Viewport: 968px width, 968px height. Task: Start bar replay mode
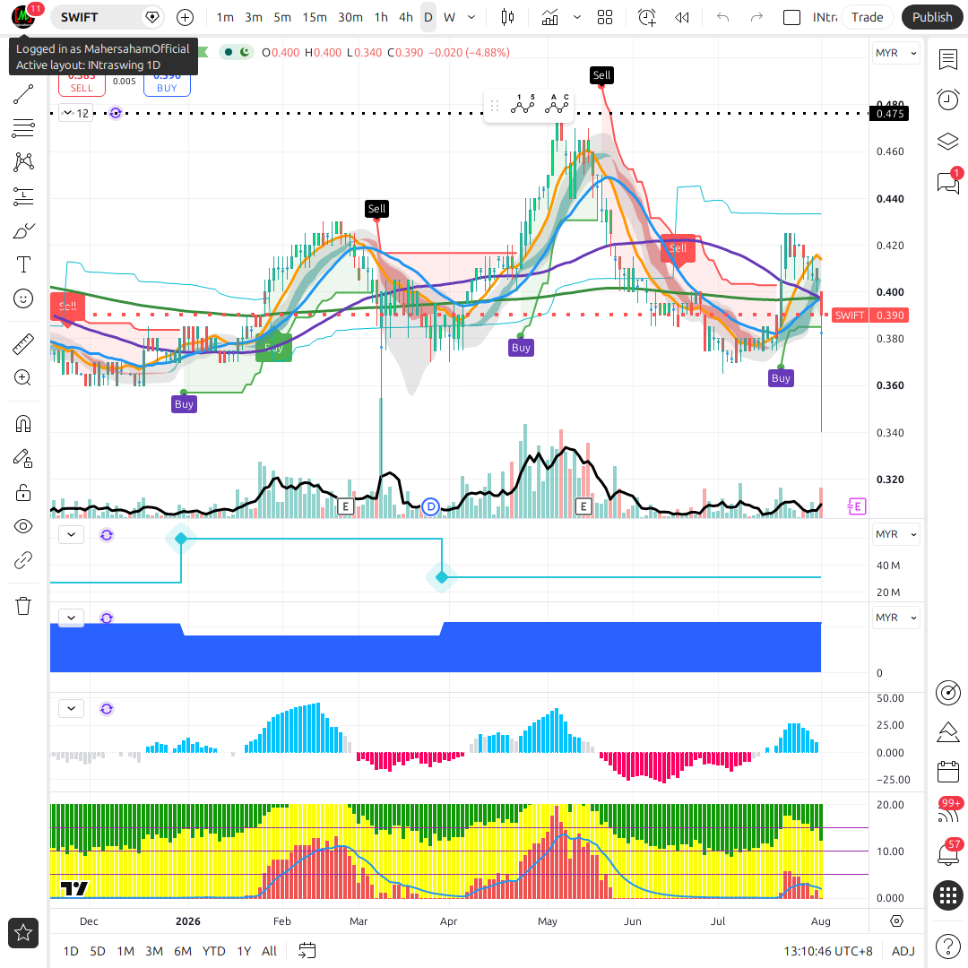coord(681,17)
